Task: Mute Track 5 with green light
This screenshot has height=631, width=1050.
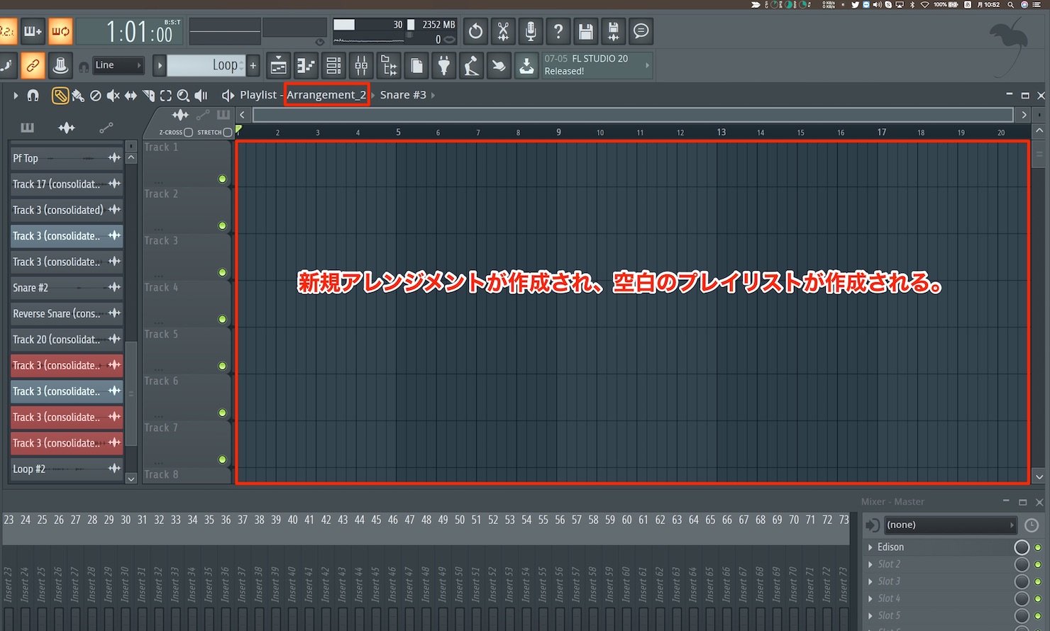Action: (222, 366)
